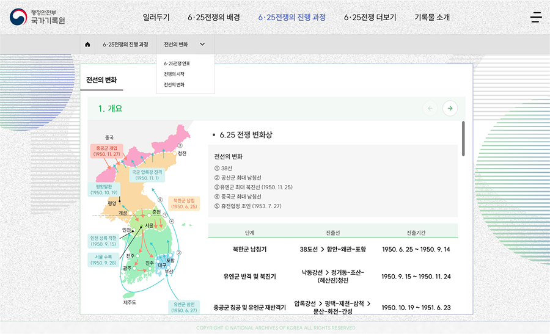Image resolution: width=550 pixels, height=334 pixels.
Task: Open the hamburger menu at top right
Action: click(x=536, y=17)
